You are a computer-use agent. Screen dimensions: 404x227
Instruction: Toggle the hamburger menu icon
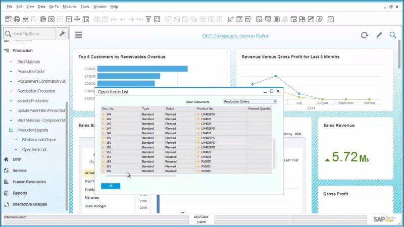pyautogui.click(x=79, y=35)
